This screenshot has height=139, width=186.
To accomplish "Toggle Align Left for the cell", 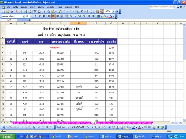I will [x=49, y=16].
